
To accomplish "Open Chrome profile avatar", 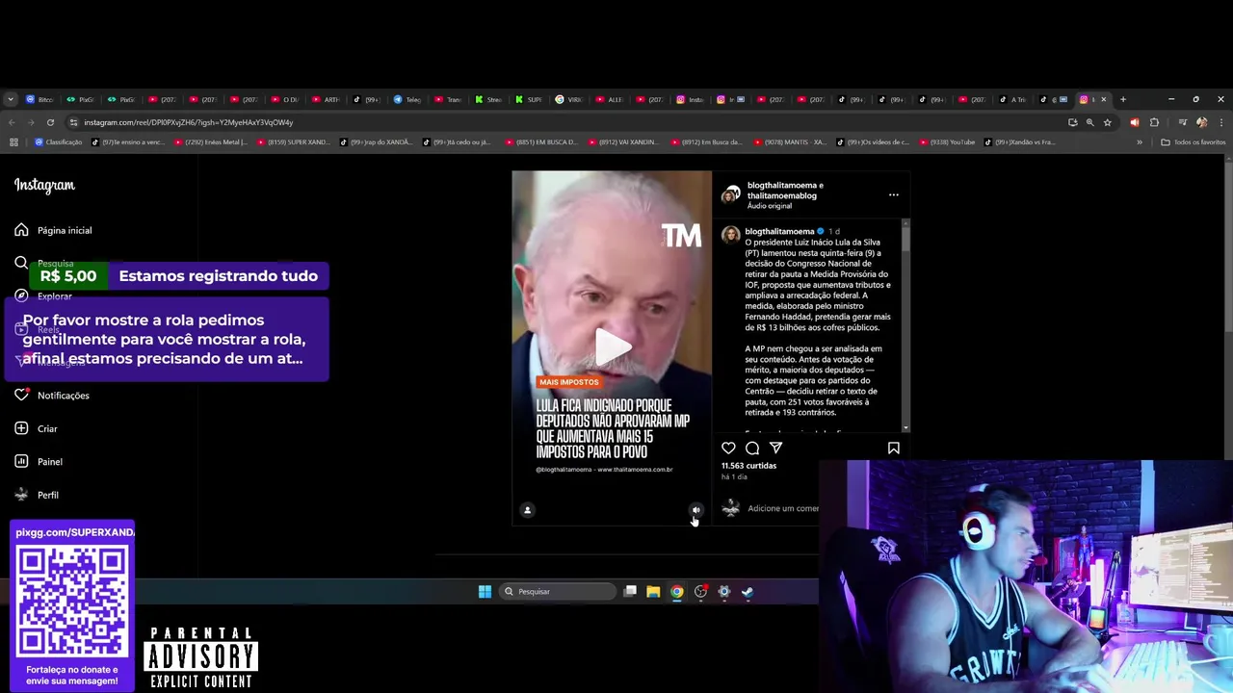I will [x=1201, y=122].
